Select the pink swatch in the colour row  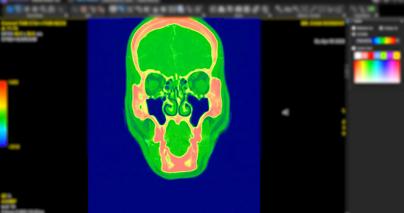[364, 55]
